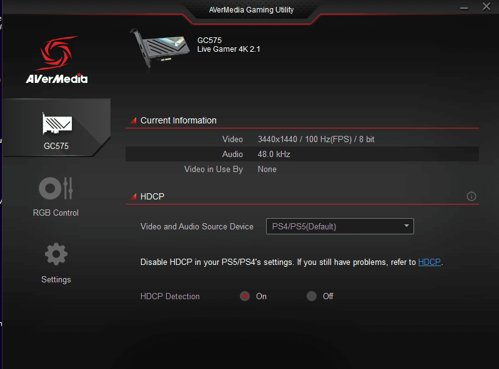The height and width of the screenshot is (369, 499).
Task: Click the GC575 capture card image
Action: pos(159,48)
